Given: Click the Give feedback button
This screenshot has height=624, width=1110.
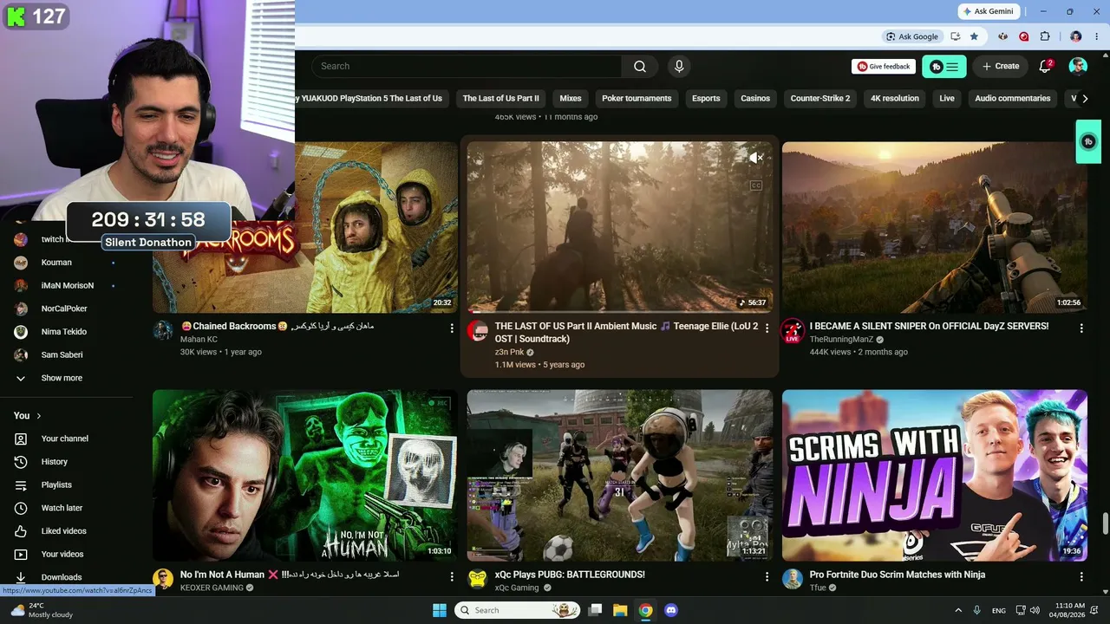Looking at the screenshot, I should coord(884,67).
